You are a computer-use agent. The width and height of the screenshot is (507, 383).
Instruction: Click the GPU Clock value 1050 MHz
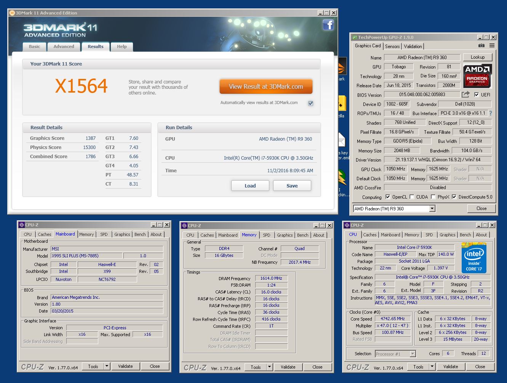pos(396,169)
